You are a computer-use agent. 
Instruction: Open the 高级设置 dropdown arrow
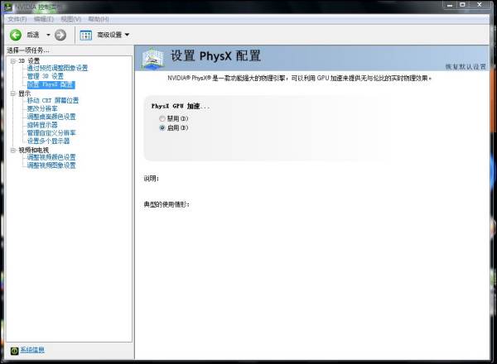coord(127,35)
